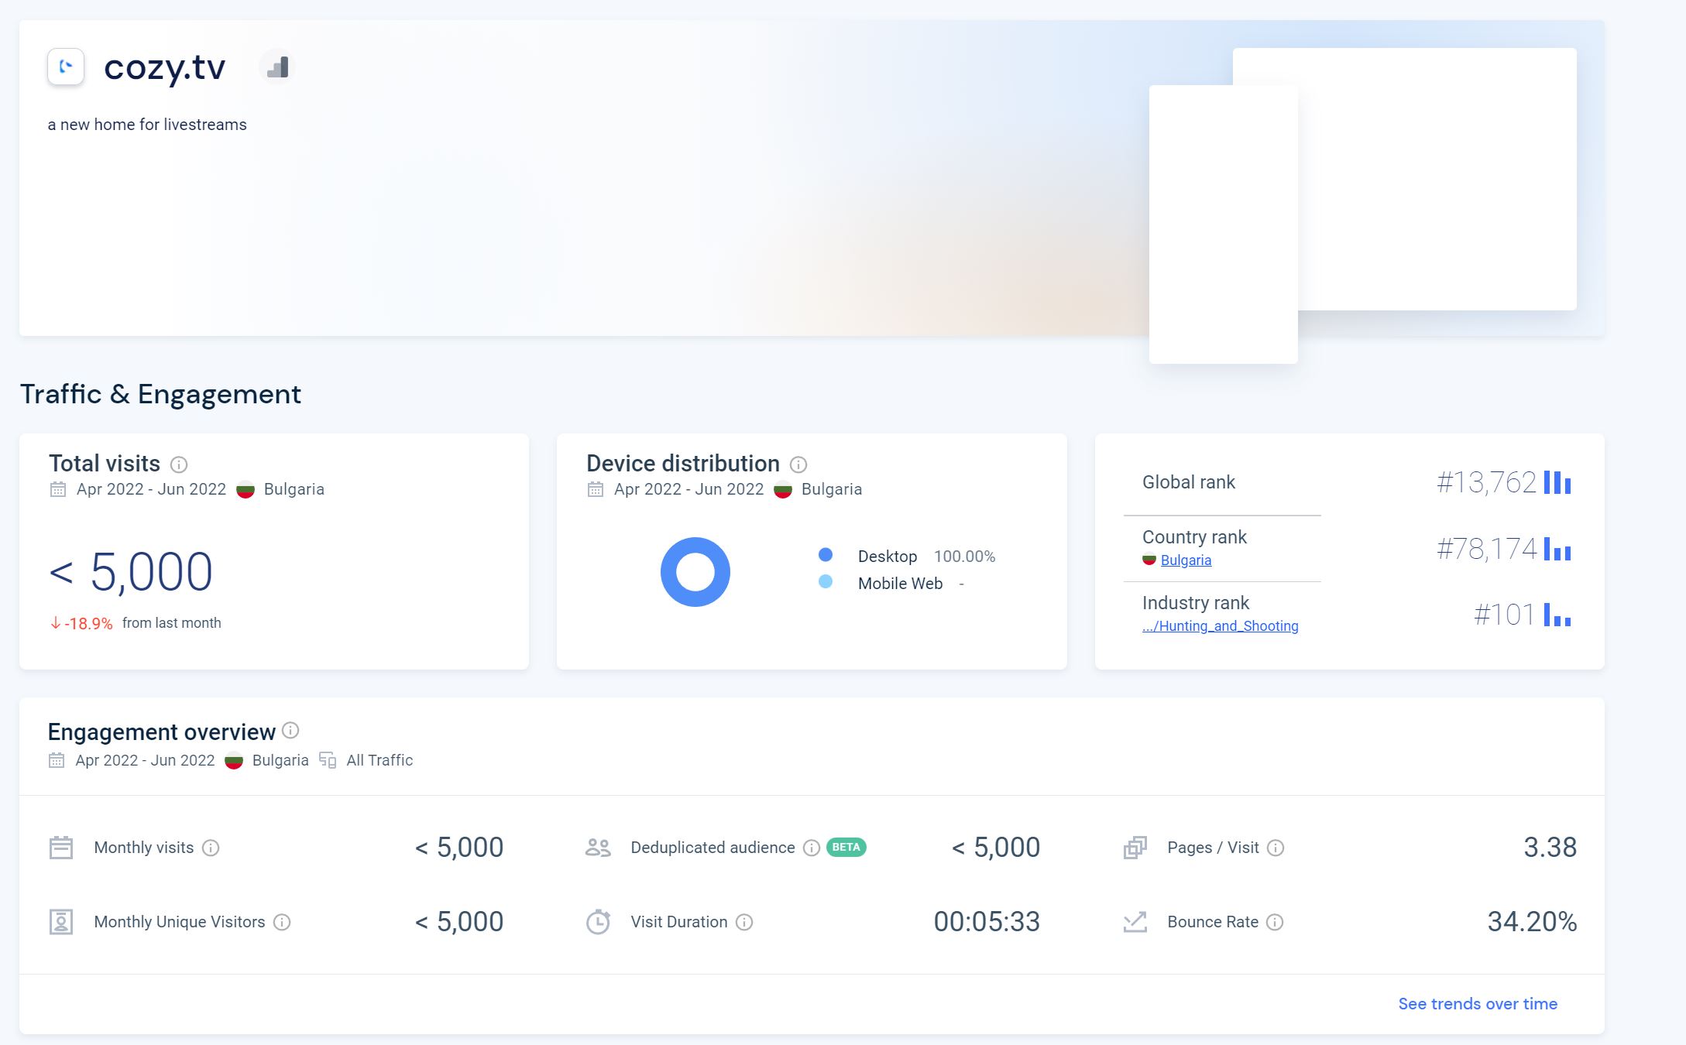Click Bulgaria flag in Device distribution card
This screenshot has height=1045, width=1686.
(783, 489)
